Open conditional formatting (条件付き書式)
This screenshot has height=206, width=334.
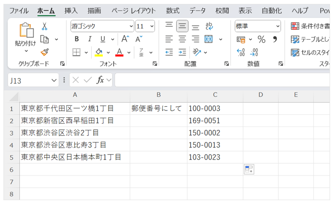310,26
